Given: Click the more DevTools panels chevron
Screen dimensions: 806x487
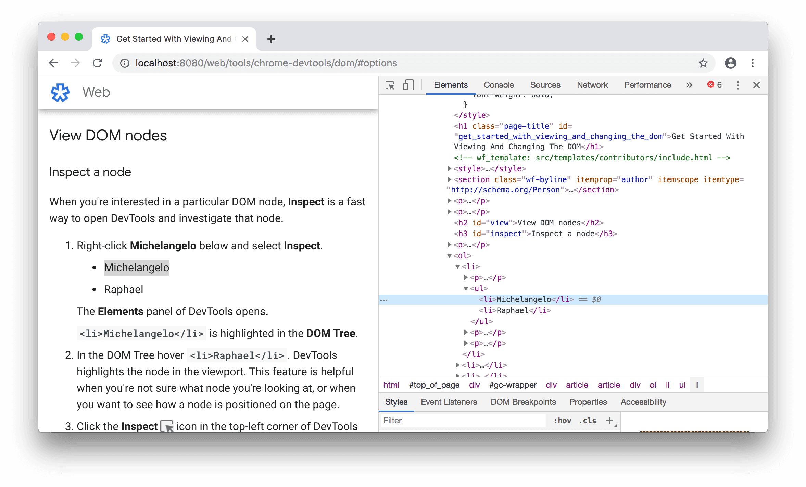Looking at the screenshot, I should click(689, 84).
